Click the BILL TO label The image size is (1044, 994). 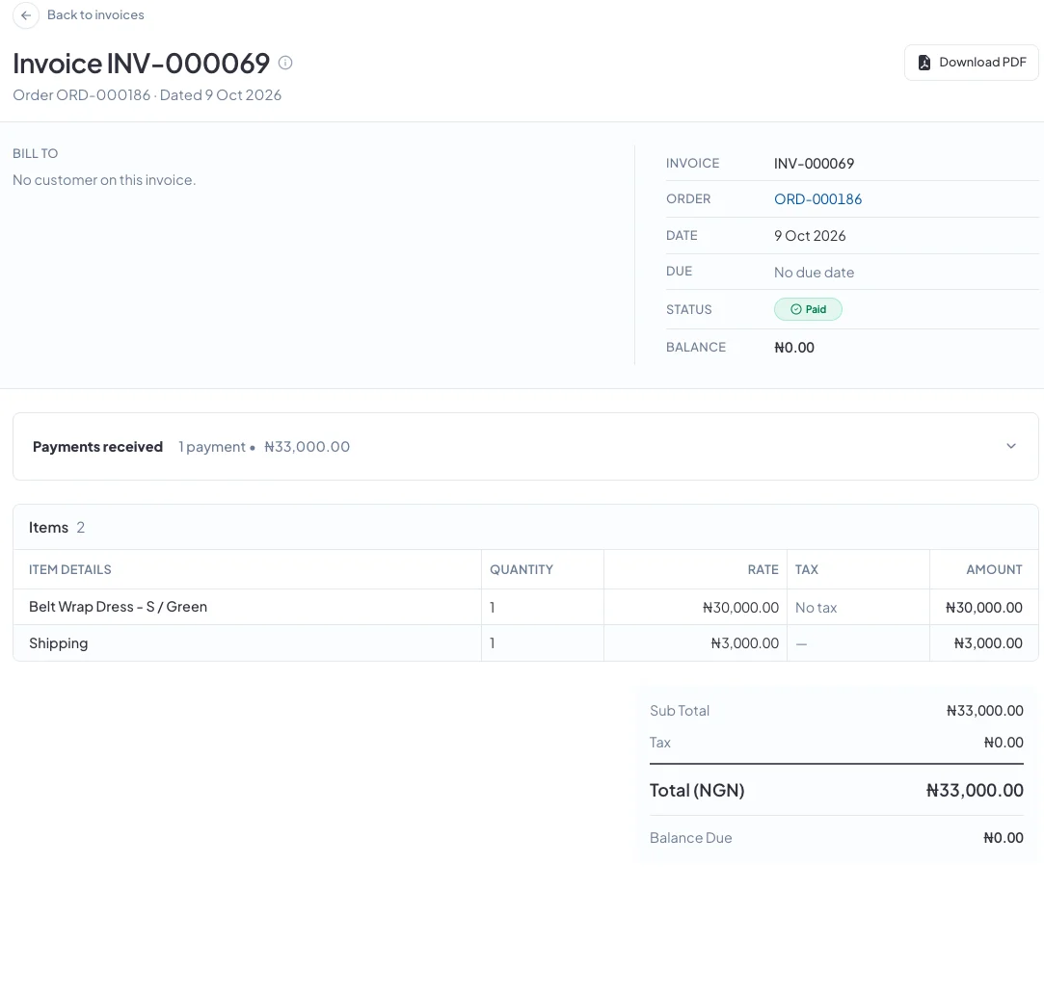coord(36,154)
